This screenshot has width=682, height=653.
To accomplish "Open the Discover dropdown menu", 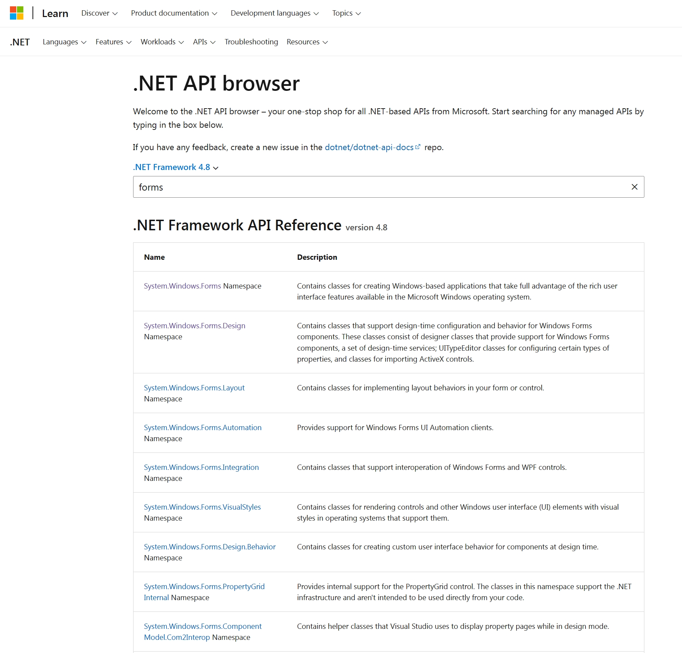I will (x=99, y=13).
